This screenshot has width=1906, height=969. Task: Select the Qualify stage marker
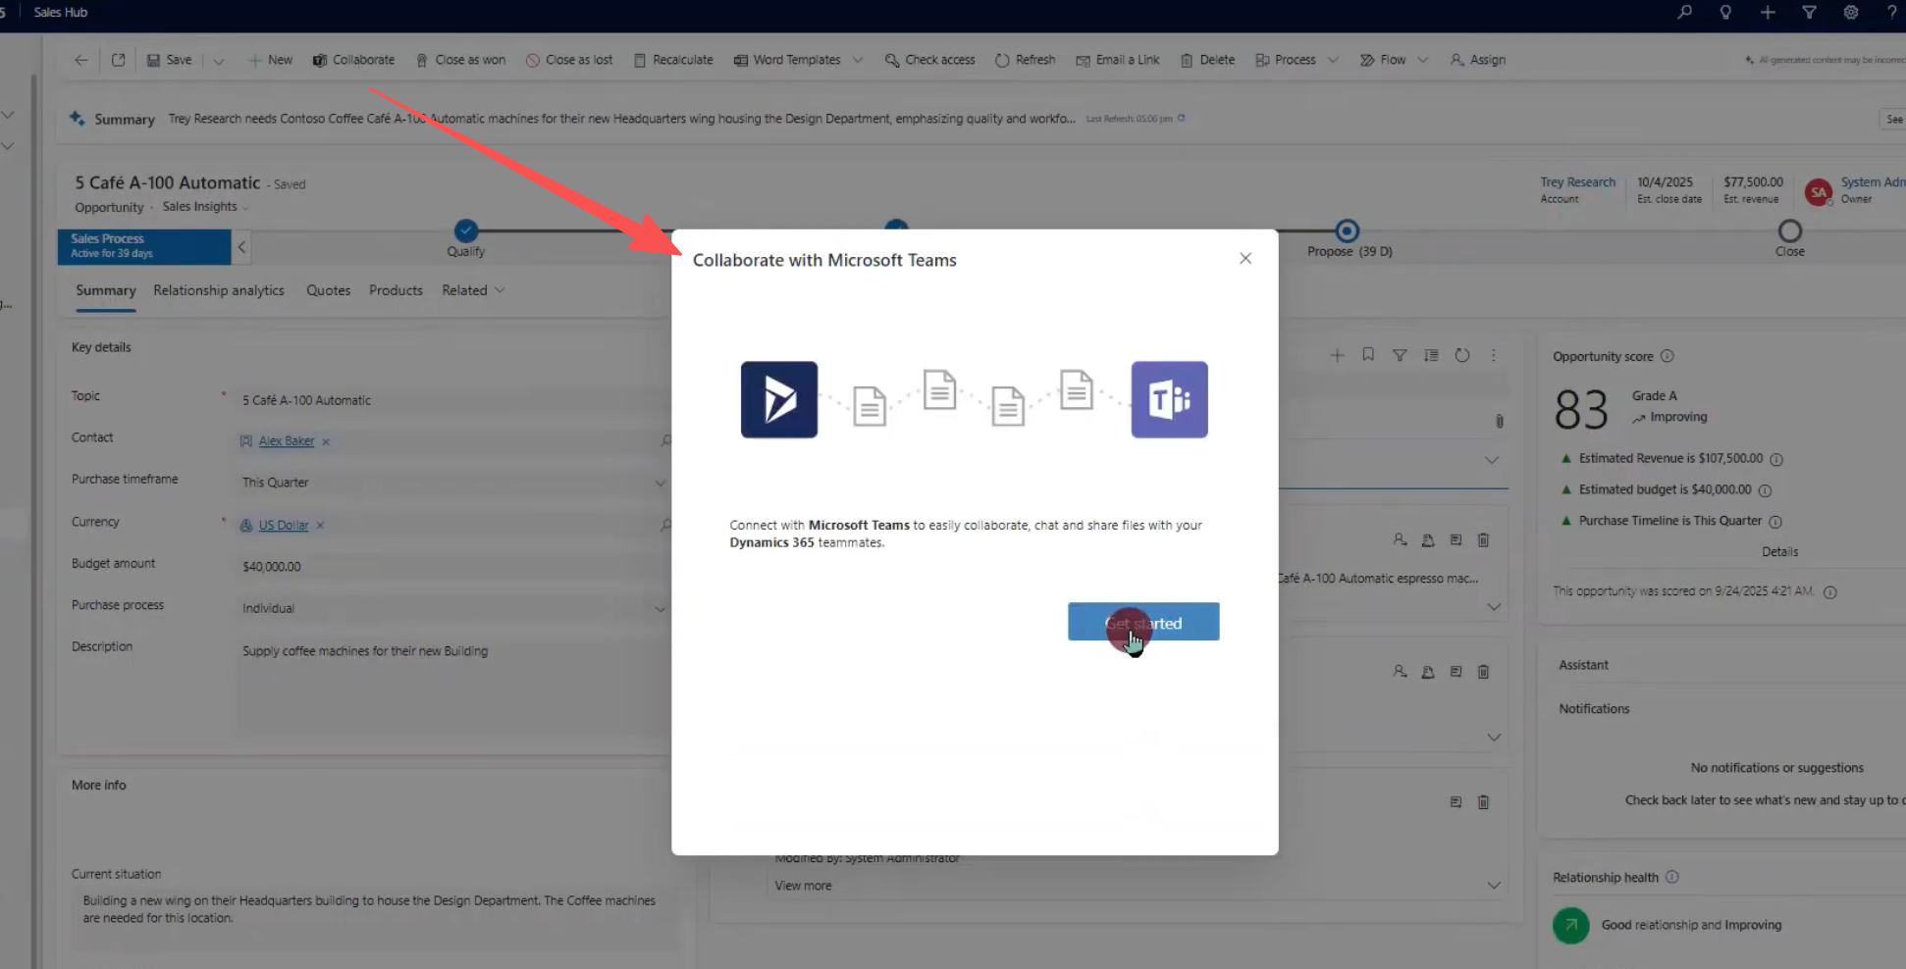(466, 230)
